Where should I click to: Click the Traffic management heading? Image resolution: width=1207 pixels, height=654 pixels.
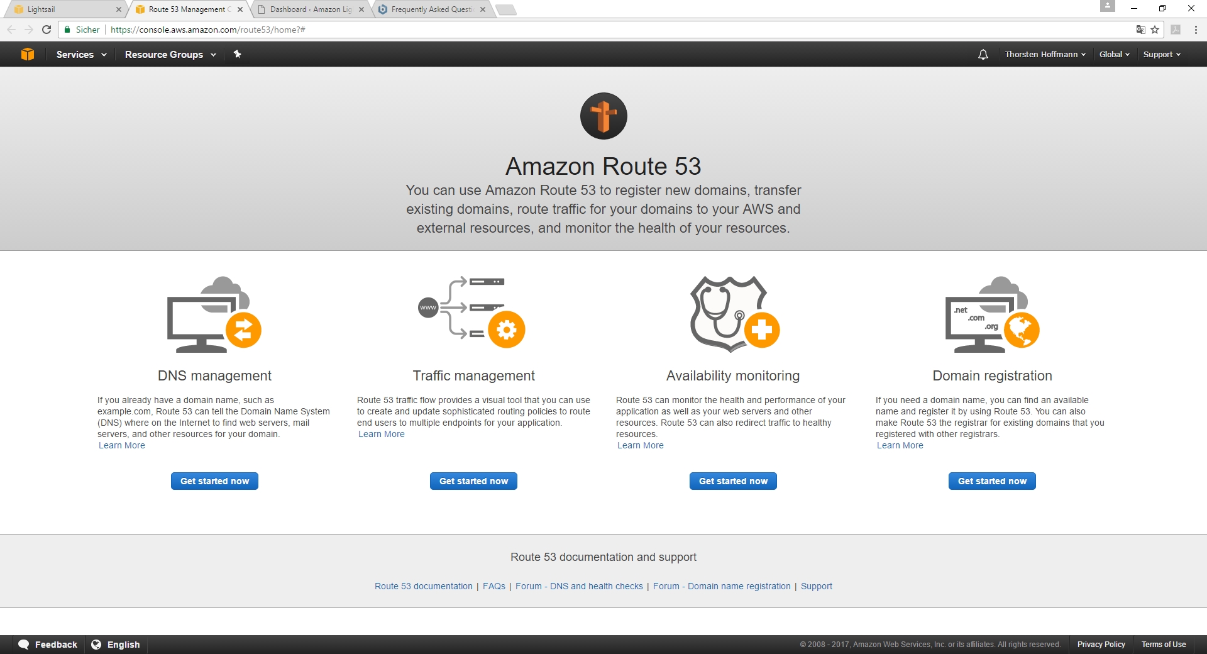coord(473,375)
